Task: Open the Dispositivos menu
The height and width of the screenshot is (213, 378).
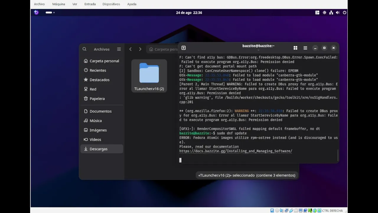Action: point(111,4)
